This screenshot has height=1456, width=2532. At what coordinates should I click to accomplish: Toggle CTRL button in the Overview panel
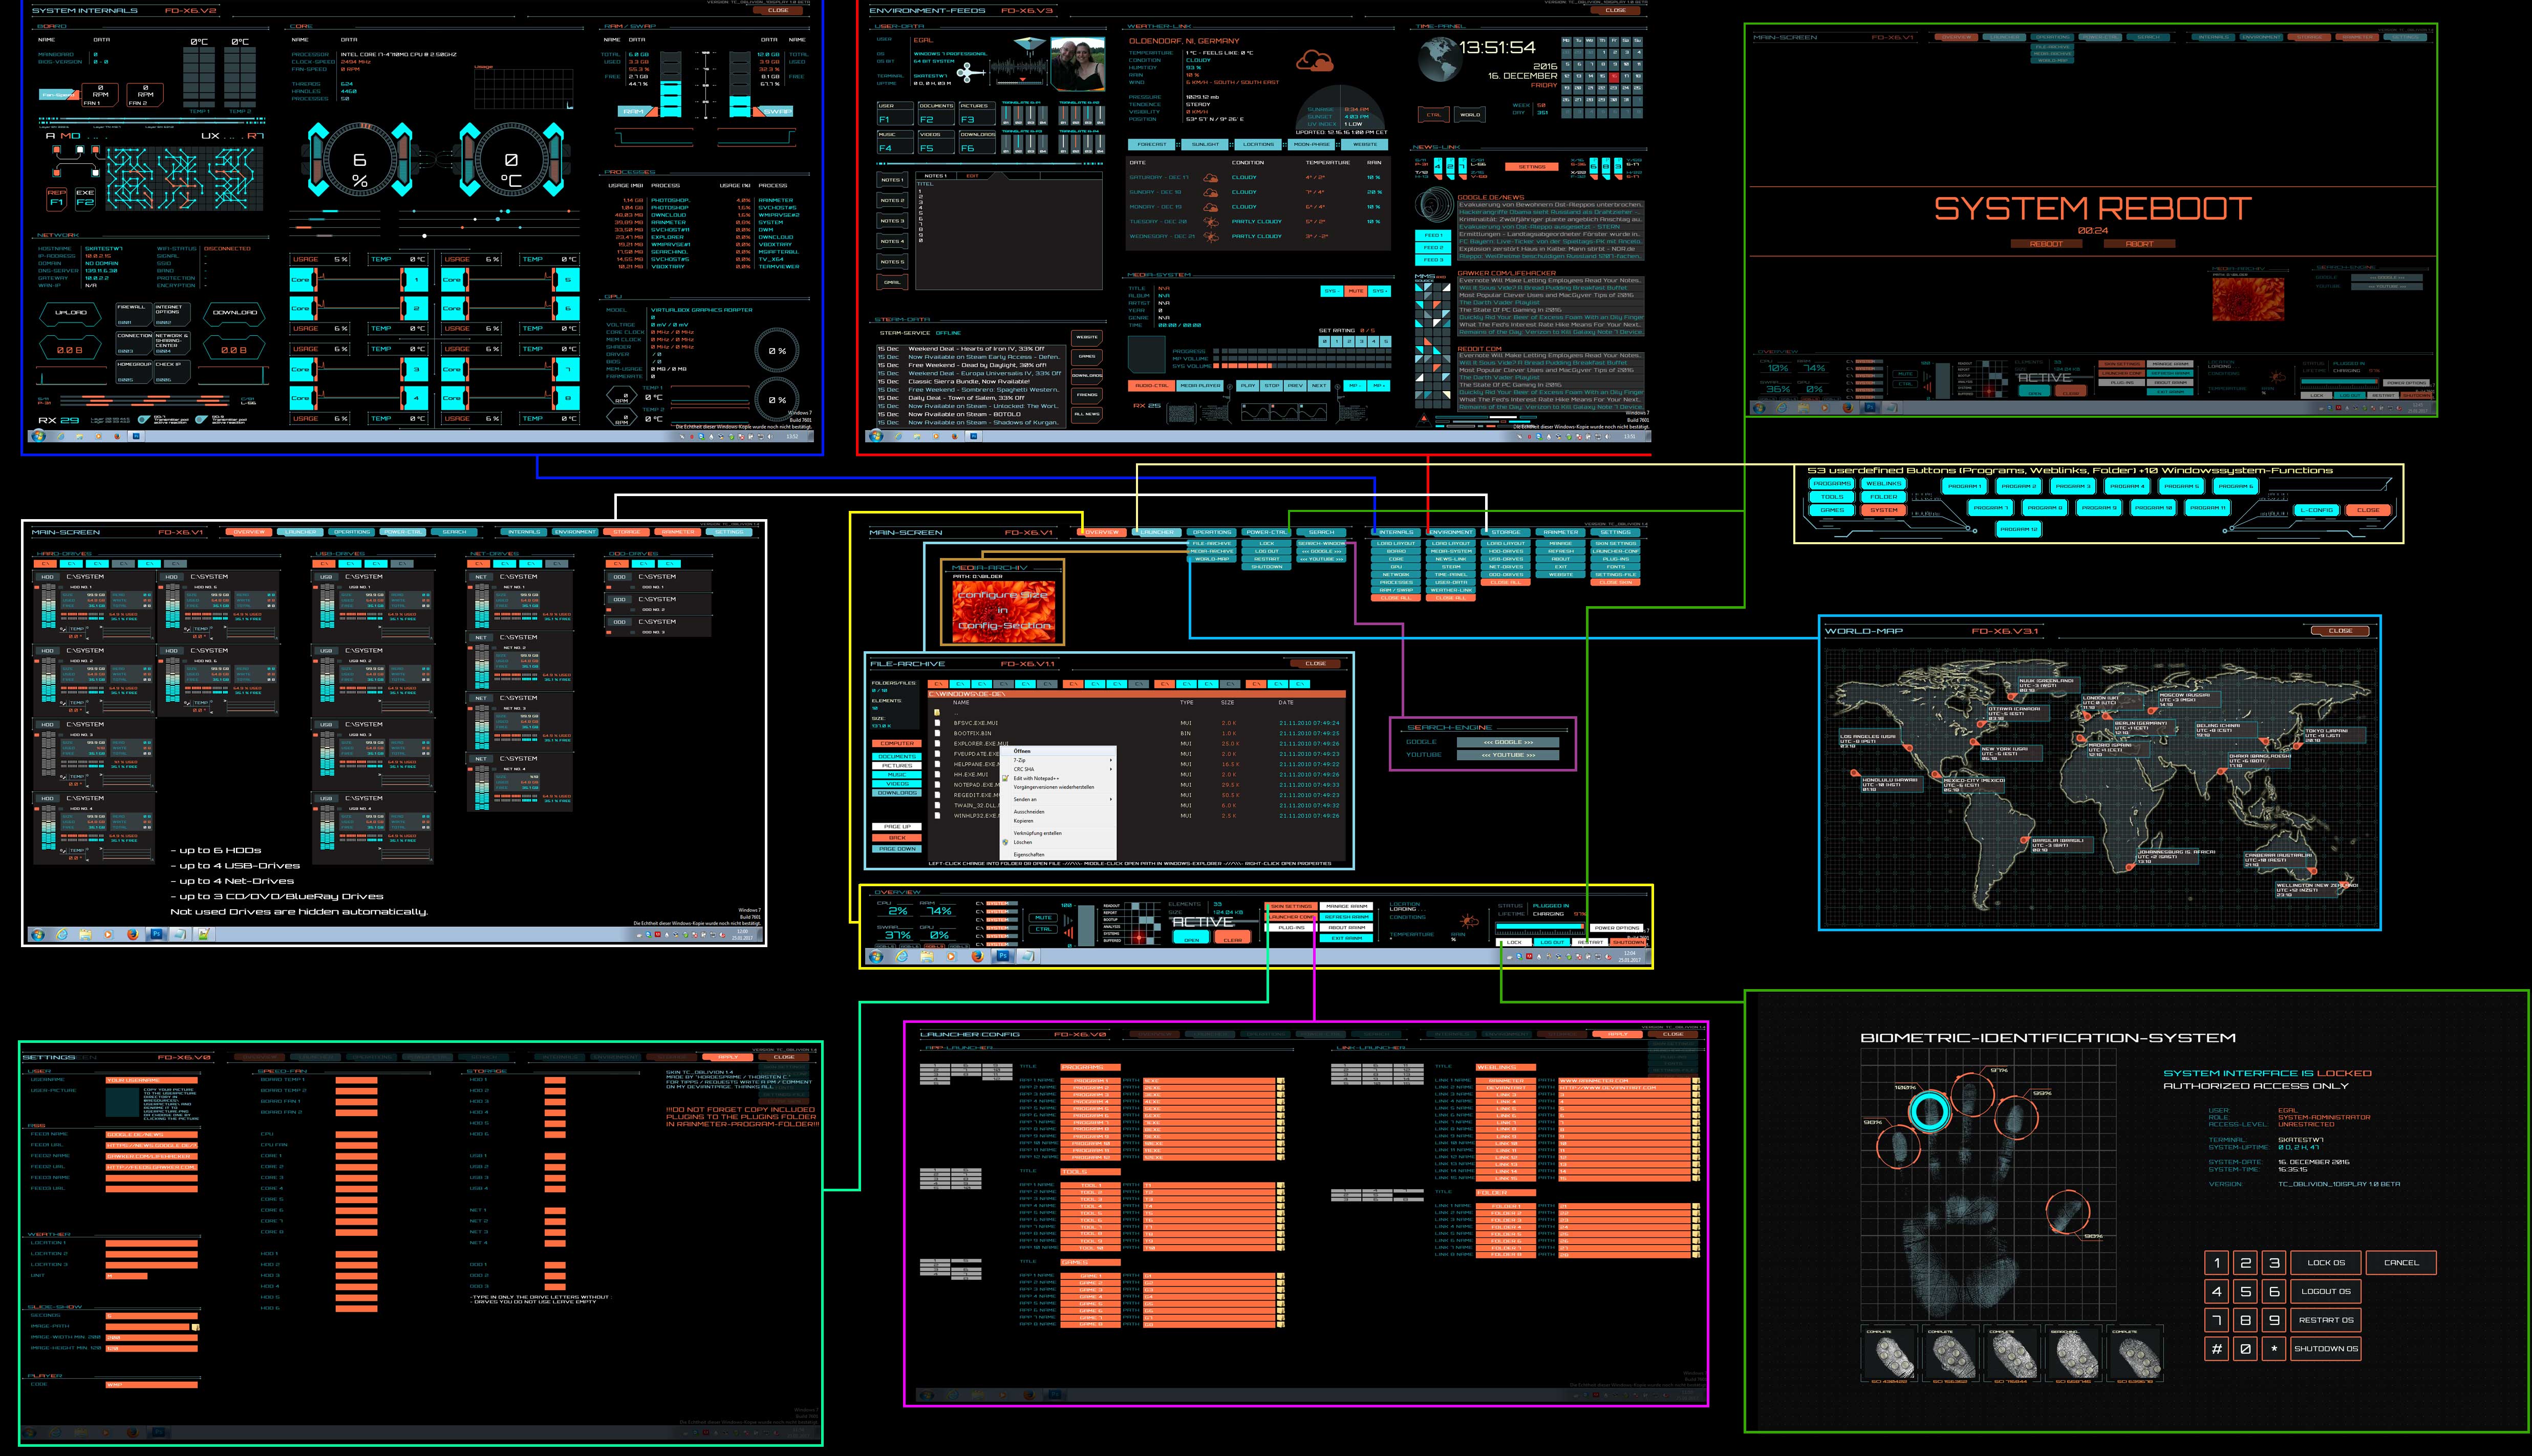click(x=1044, y=929)
